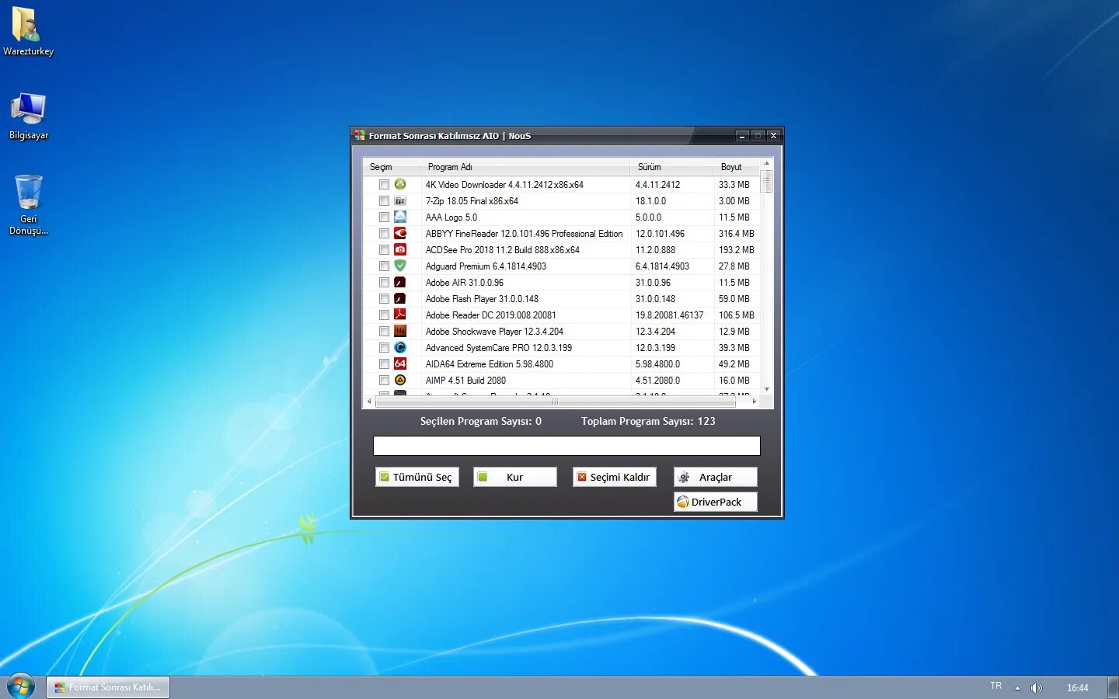The image size is (1119, 699).
Task: Open the DriverPack button
Action: [716, 502]
